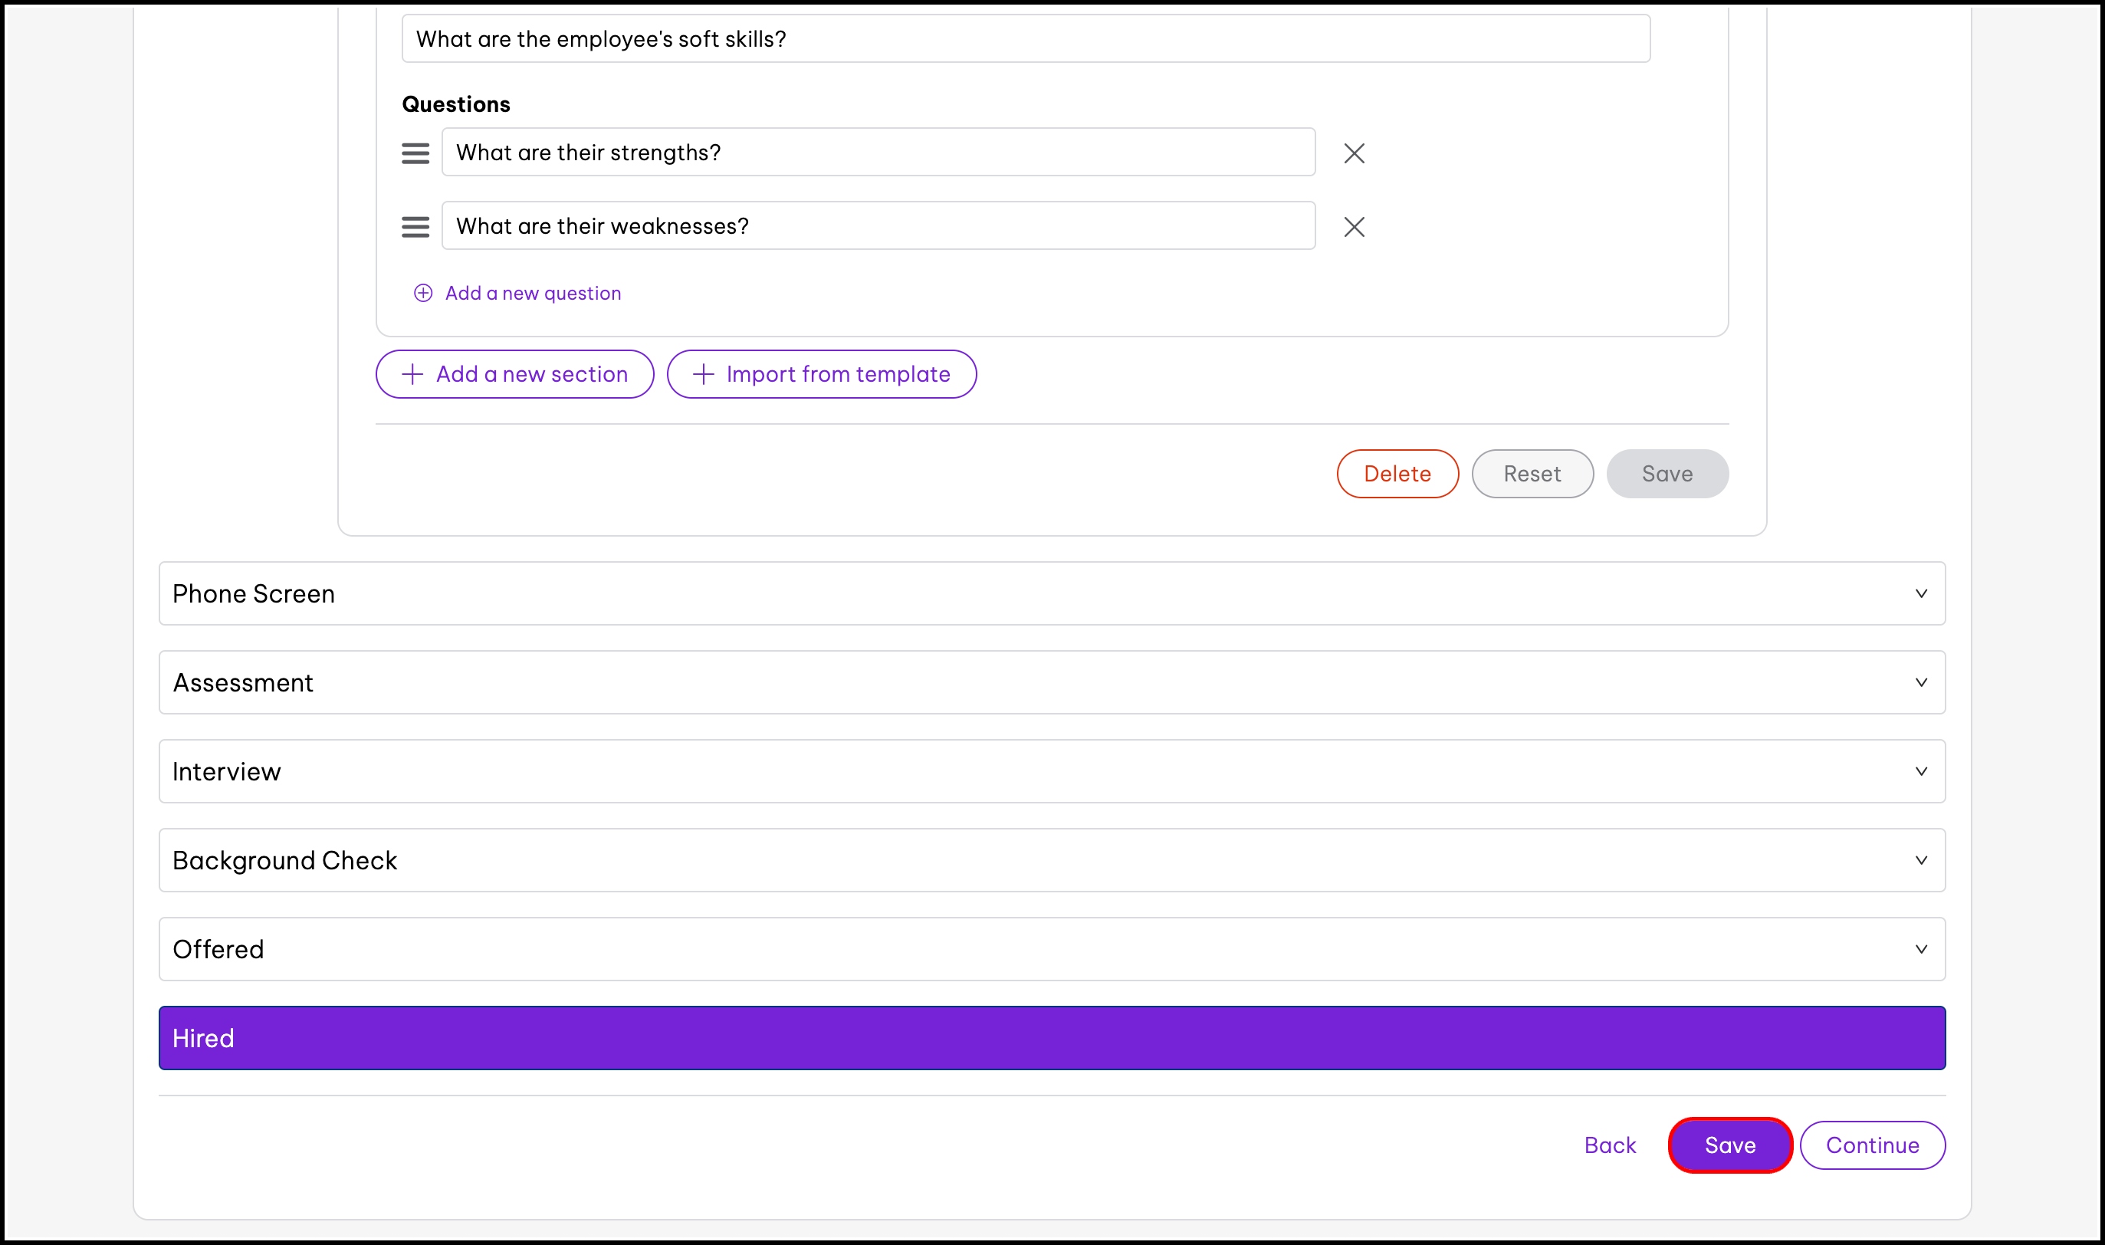Edit the employee's soft skills text field

[x=1025, y=38]
